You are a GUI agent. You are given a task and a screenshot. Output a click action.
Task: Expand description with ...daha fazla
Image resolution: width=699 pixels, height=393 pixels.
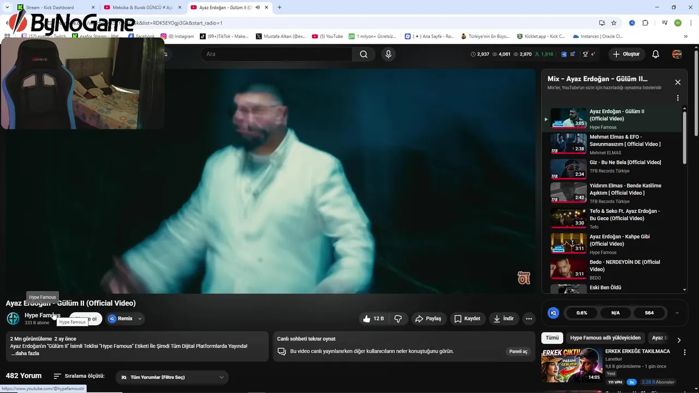pyautogui.click(x=25, y=354)
